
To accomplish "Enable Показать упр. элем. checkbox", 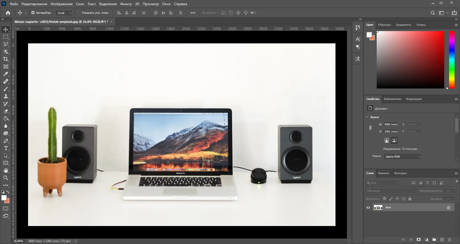I will (79, 13).
